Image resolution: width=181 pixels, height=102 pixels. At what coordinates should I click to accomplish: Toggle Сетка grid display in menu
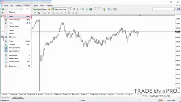(18, 41)
